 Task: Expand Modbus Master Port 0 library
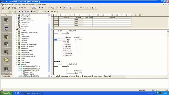19,66
